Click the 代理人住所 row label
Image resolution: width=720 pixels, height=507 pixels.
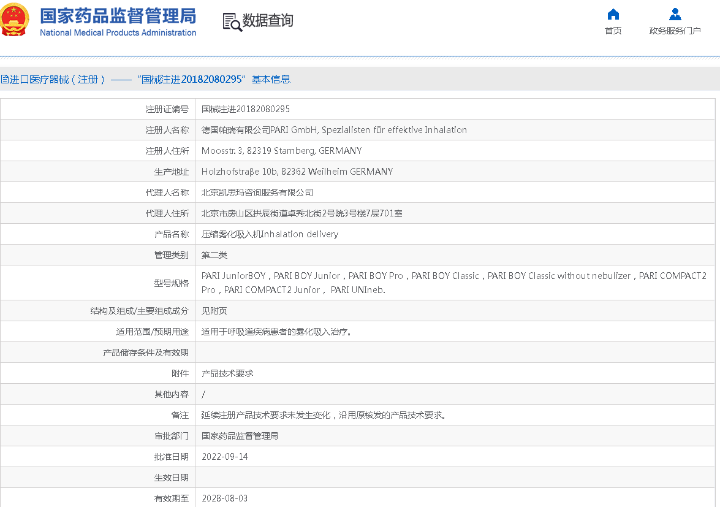click(167, 213)
